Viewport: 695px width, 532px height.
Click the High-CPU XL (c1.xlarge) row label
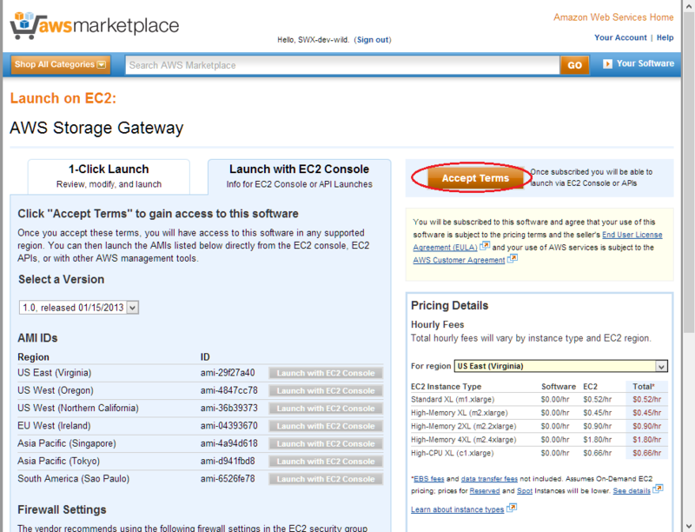(x=452, y=453)
